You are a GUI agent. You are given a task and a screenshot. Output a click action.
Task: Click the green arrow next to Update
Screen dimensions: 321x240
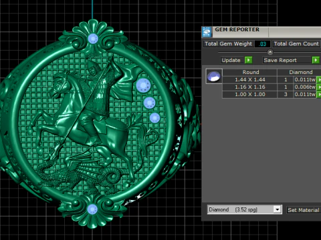point(248,60)
